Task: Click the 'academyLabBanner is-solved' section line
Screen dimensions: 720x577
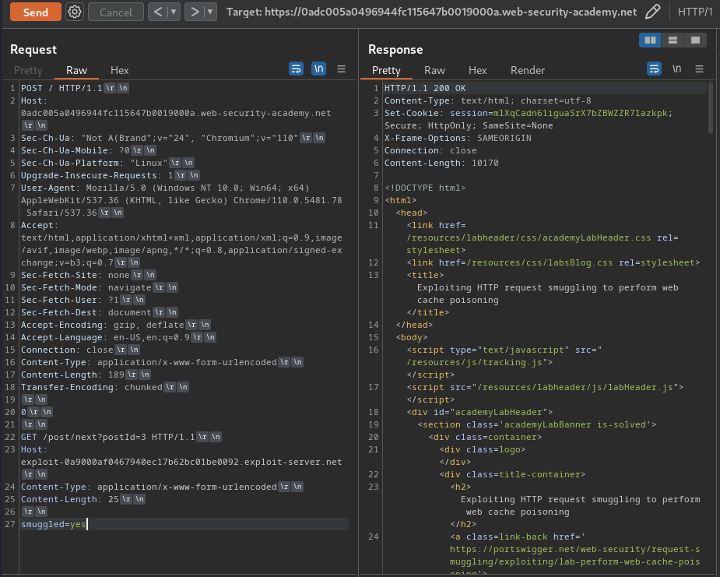Action: [x=537, y=424]
